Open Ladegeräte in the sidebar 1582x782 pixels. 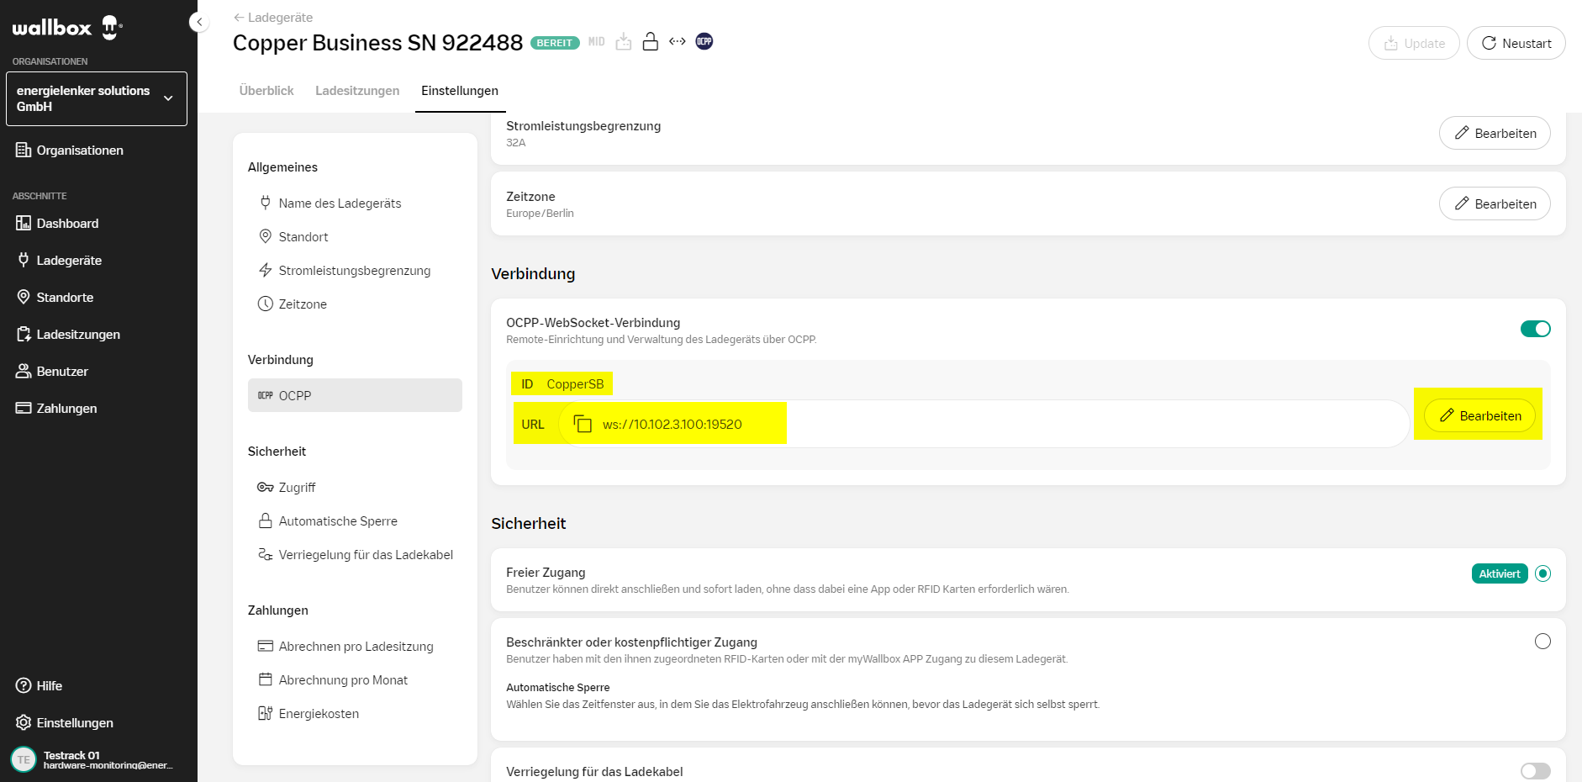coord(59,261)
